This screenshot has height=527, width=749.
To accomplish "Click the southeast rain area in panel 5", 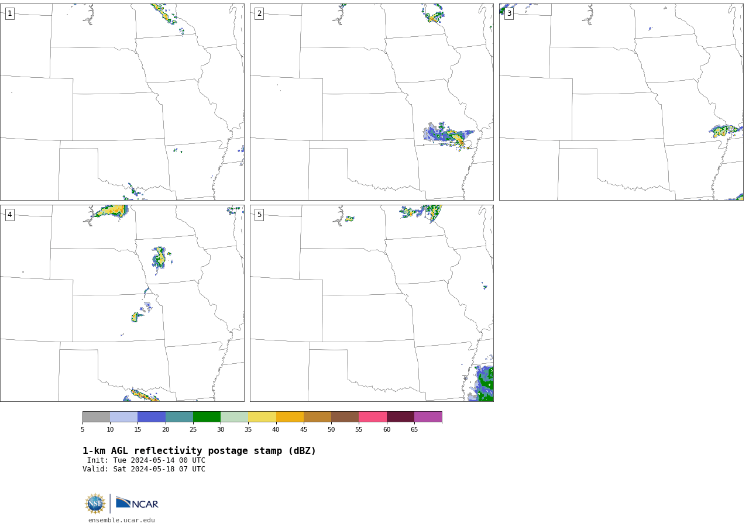I will [x=481, y=383].
